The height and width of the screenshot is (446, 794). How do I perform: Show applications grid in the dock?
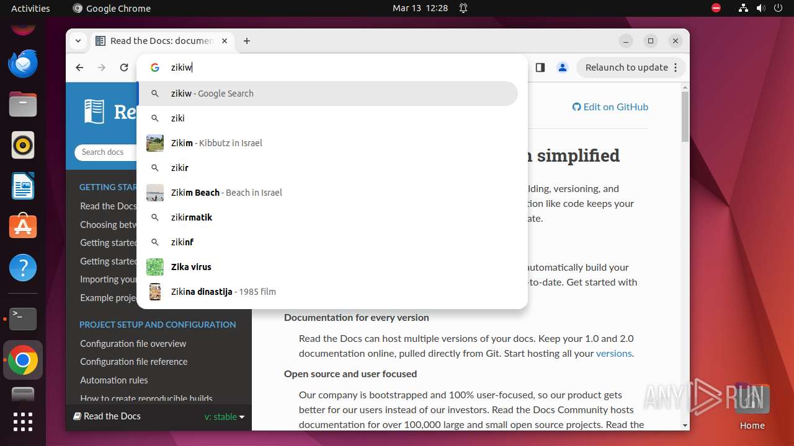coord(23,421)
